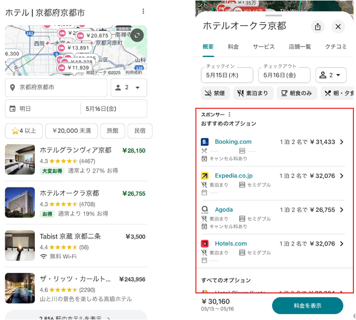Click the Booking.com logo icon

(205, 142)
